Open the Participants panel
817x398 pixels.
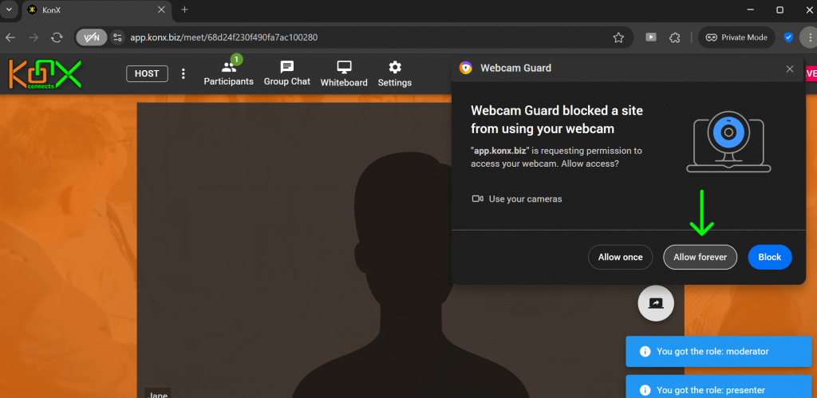(228, 73)
